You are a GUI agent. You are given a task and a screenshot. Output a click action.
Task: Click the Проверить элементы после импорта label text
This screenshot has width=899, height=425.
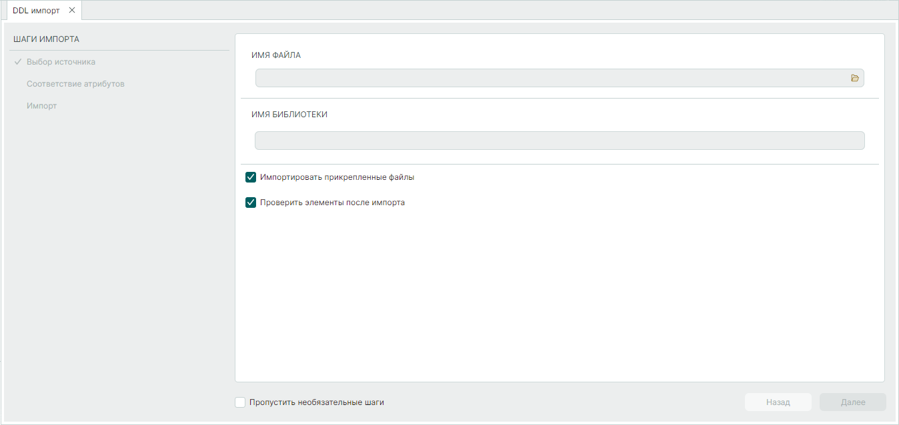pyautogui.click(x=332, y=203)
